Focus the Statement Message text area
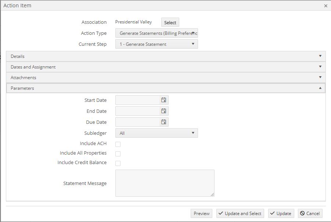This screenshot has height=222, width=331. [165, 183]
